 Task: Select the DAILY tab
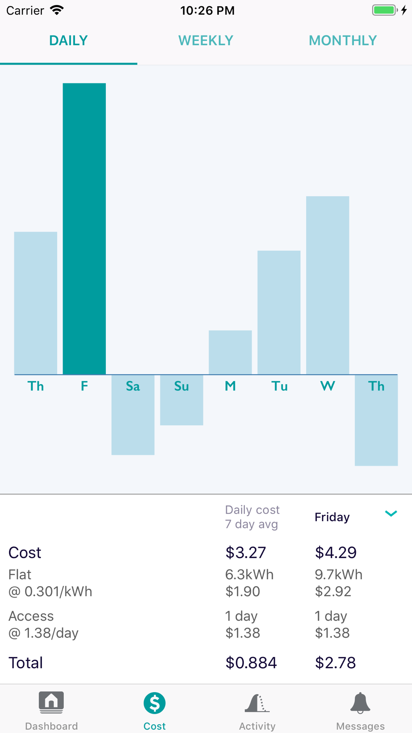pos(68,40)
